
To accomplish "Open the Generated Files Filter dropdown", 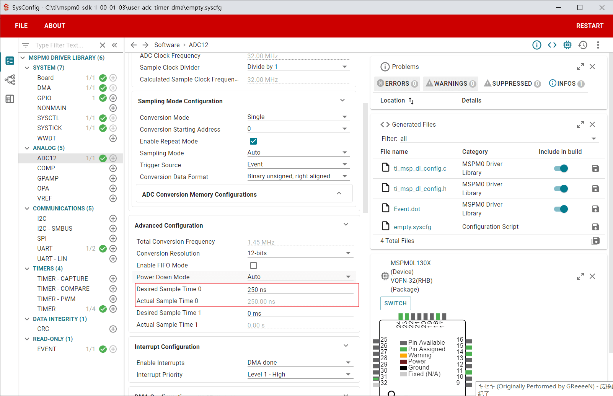I will coord(499,139).
